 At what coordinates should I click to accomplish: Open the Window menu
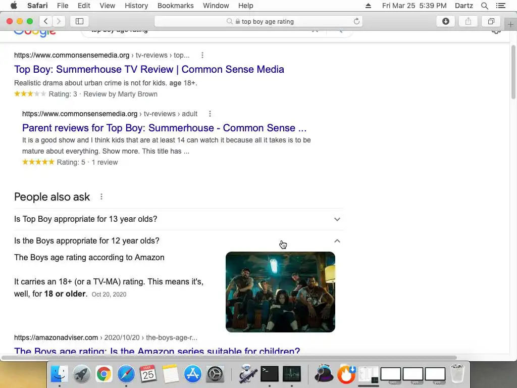coord(216,6)
